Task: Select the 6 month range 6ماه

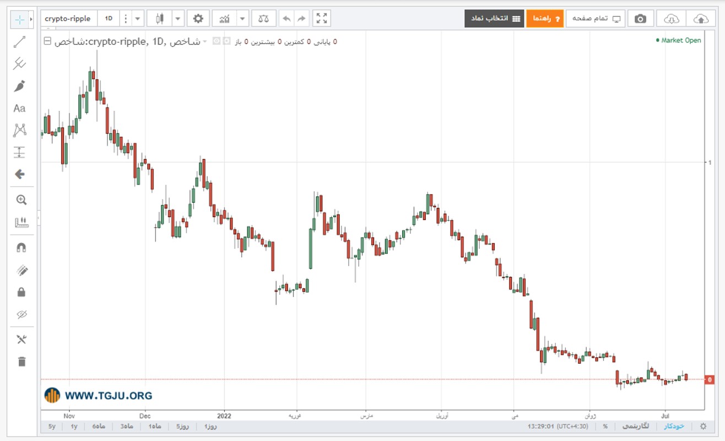Action: [99, 426]
